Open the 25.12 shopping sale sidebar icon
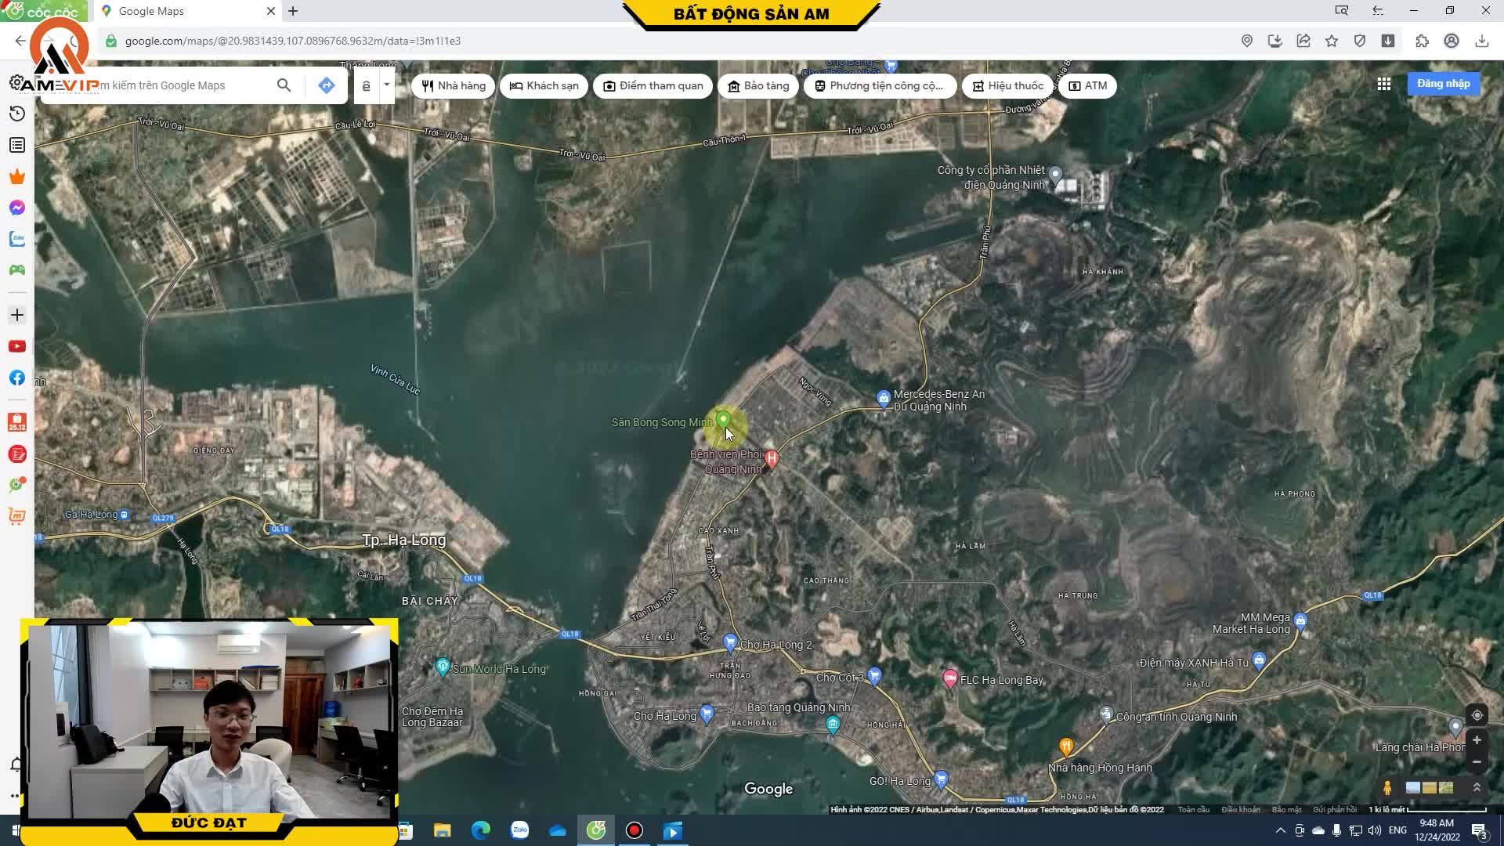Image resolution: width=1504 pixels, height=846 pixels. [x=17, y=423]
